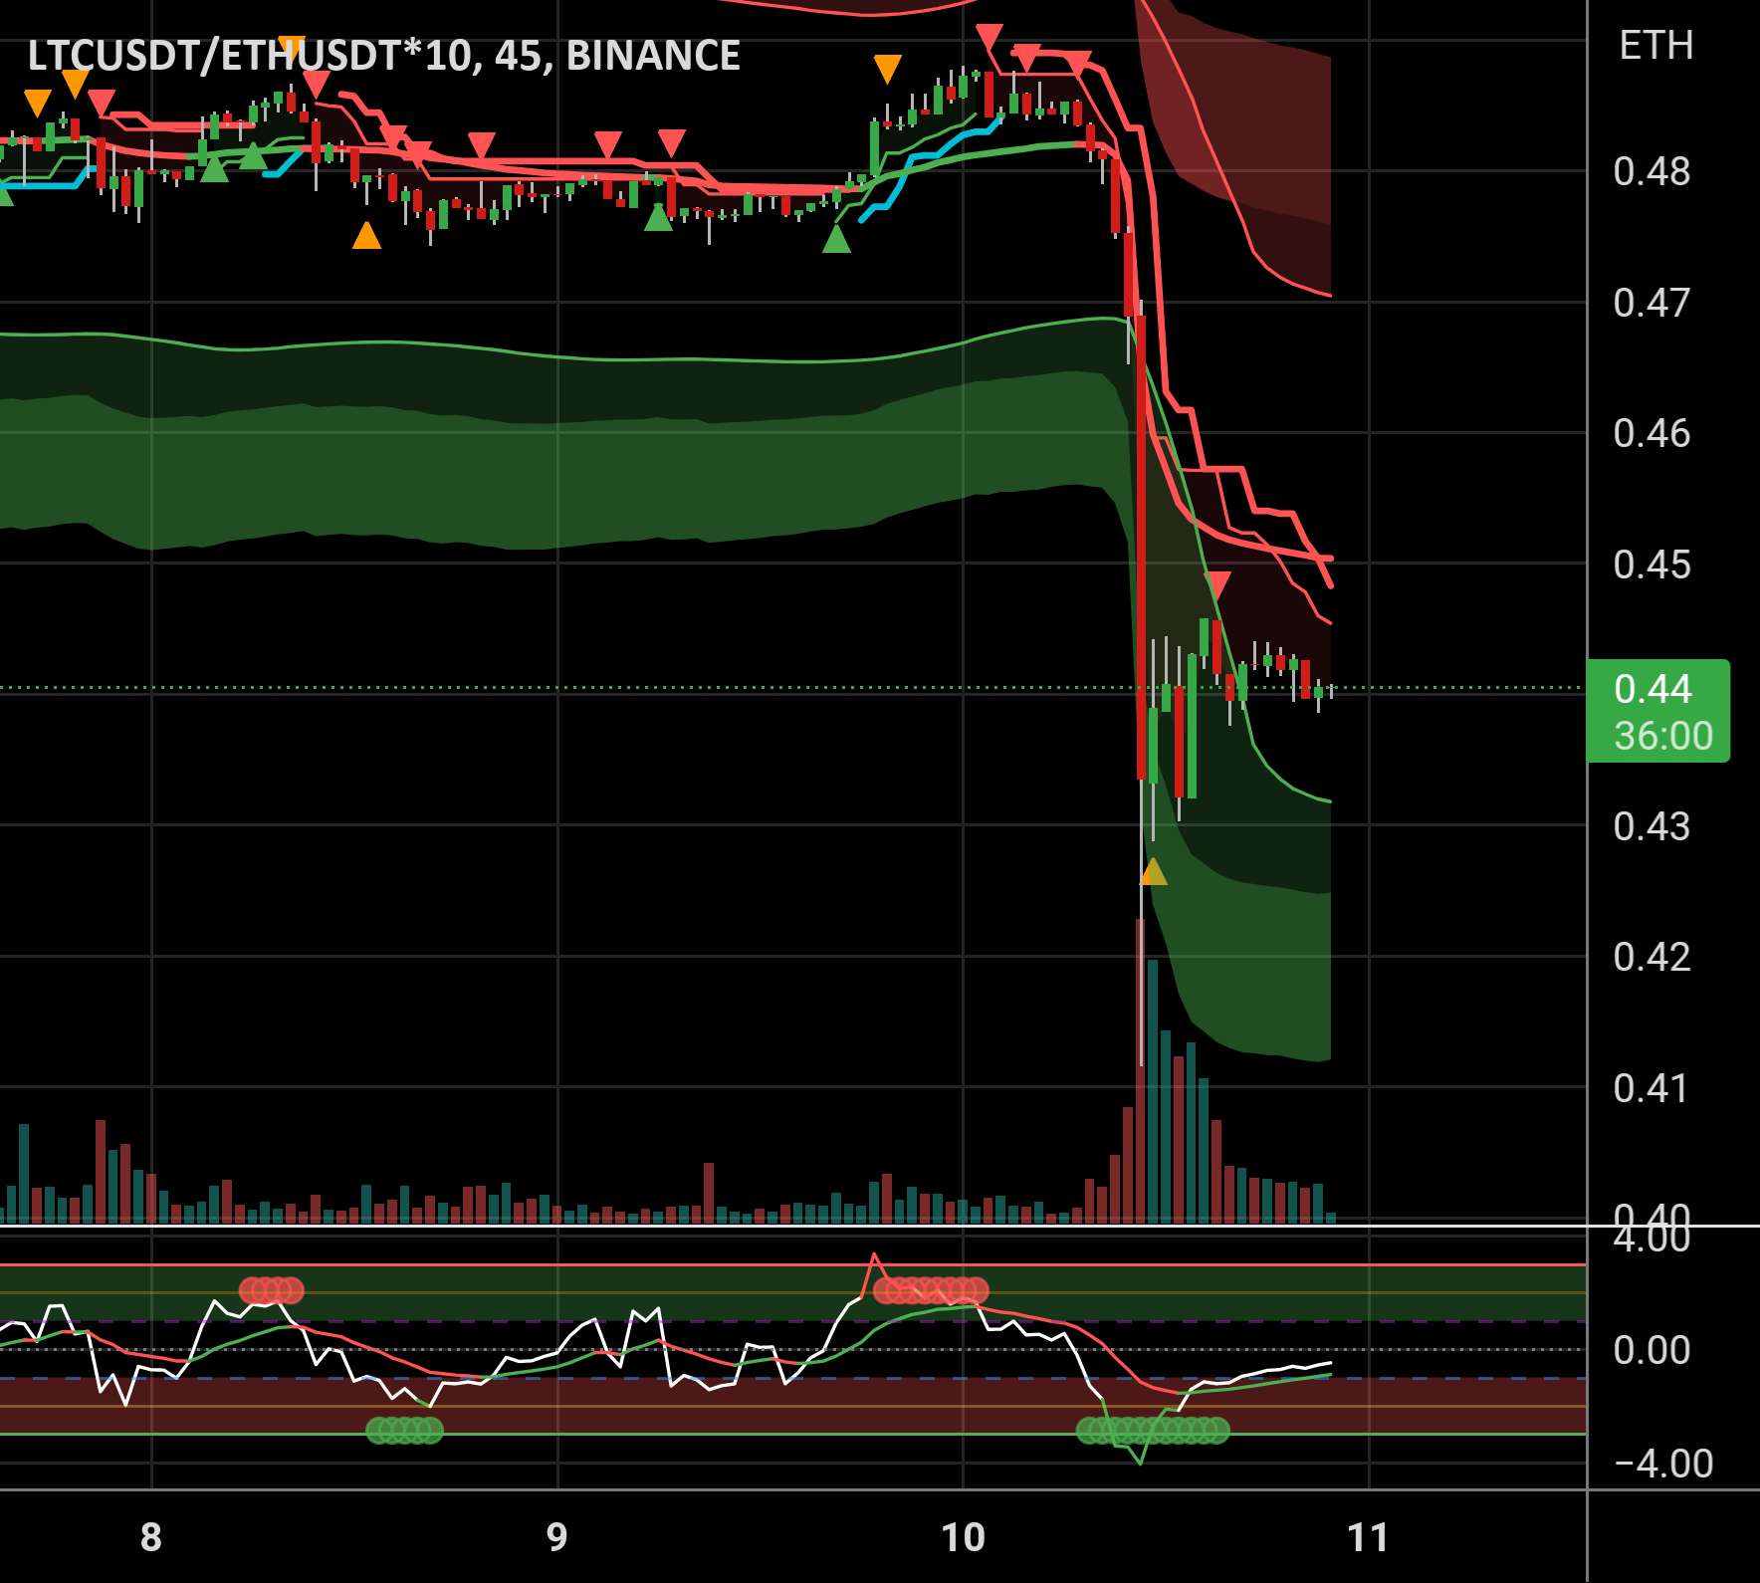Click the 0.41 price axis label
This screenshot has height=1583, width=1760.
1651,1088
